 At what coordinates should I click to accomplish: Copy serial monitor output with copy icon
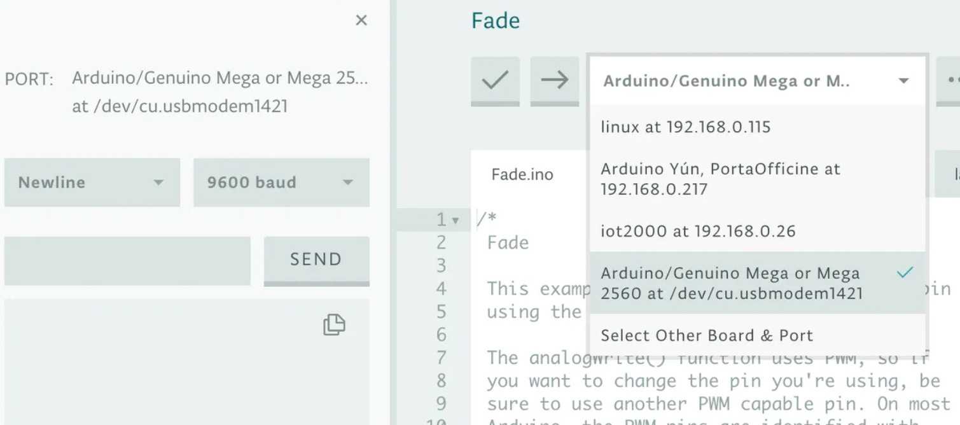coord(334,324)
